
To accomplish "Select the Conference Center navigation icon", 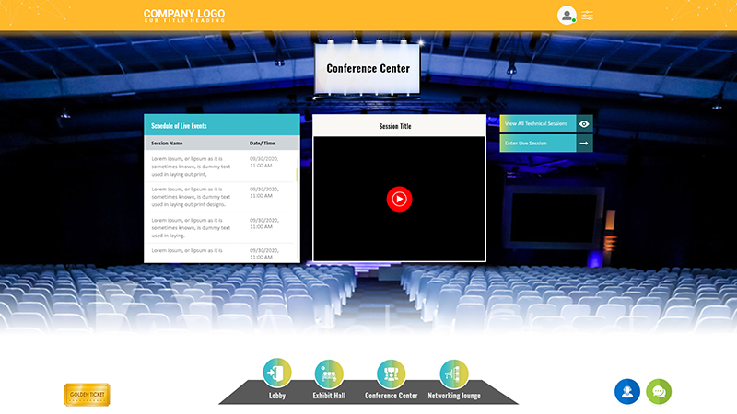I will click(392, 374).
